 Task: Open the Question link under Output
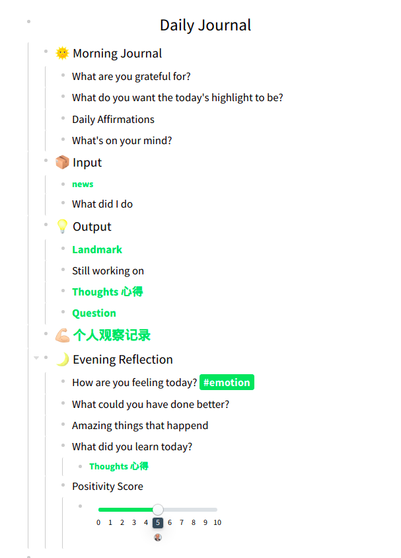94,313
